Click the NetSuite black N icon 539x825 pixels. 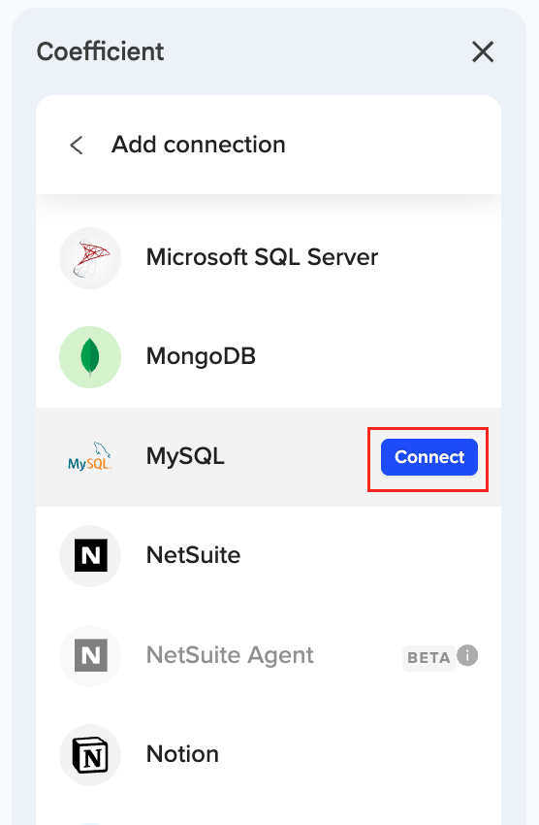(90, 555)
